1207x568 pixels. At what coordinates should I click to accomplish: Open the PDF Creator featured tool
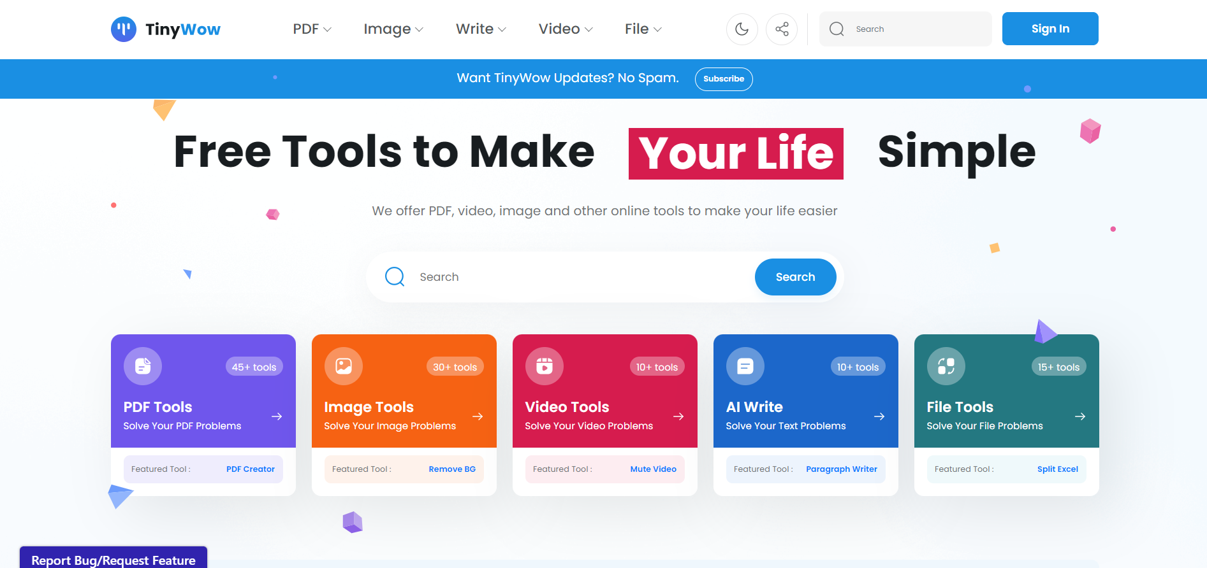(251, 469)
